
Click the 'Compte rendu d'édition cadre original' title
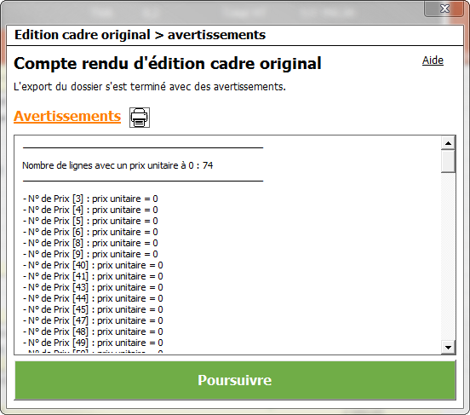[168, 64]
